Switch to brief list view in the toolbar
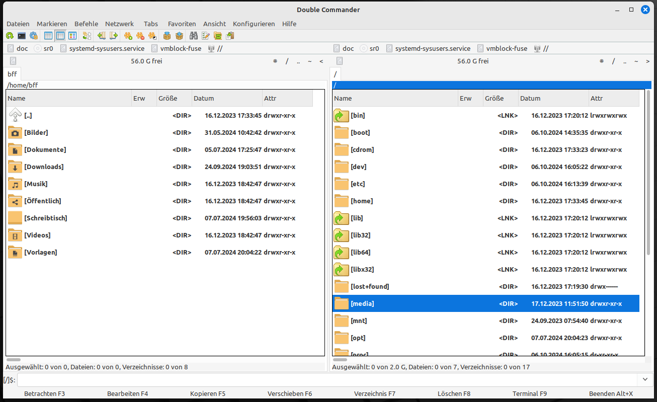Screen dimensions: 657x402 48,36
